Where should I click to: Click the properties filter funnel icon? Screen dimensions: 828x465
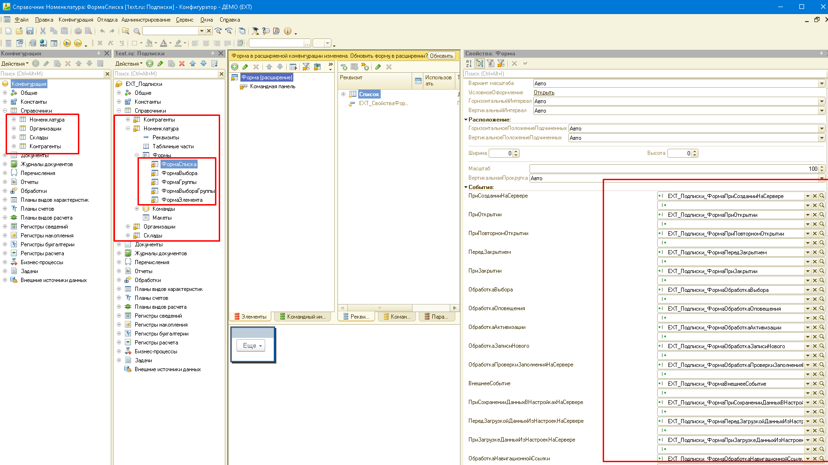click(x=491, y=63)
